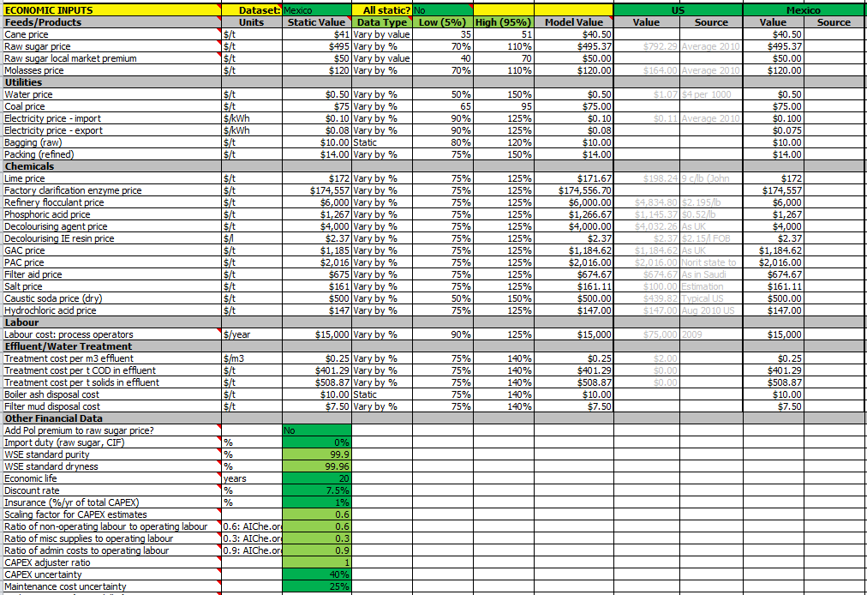Select the ECONOMIC INPUTS title cell
Screen dimensions: 867x595
(x=112, y=10)
